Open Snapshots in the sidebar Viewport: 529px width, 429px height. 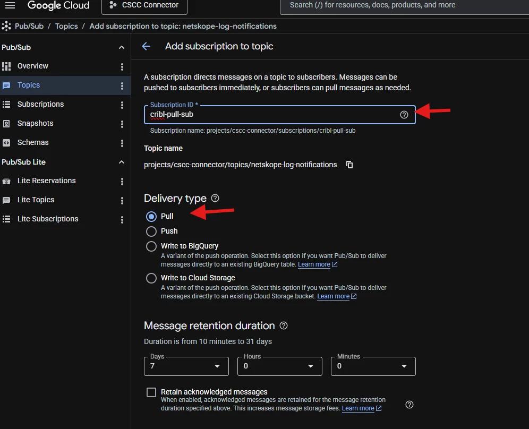(x=36, y=123)
